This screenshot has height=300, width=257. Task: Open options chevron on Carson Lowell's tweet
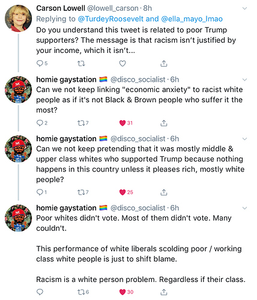tap(244, 8)
